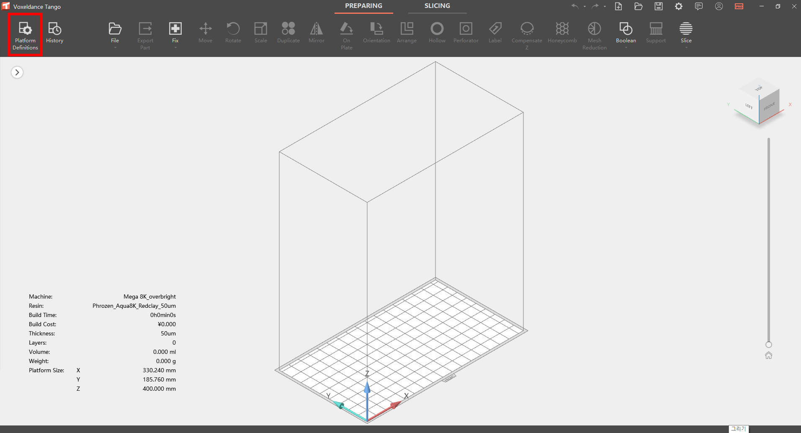Click the Platform Size Y 185.760 mm
The height and width of the screenshot is (433, 801).
(x=159, y=379)
